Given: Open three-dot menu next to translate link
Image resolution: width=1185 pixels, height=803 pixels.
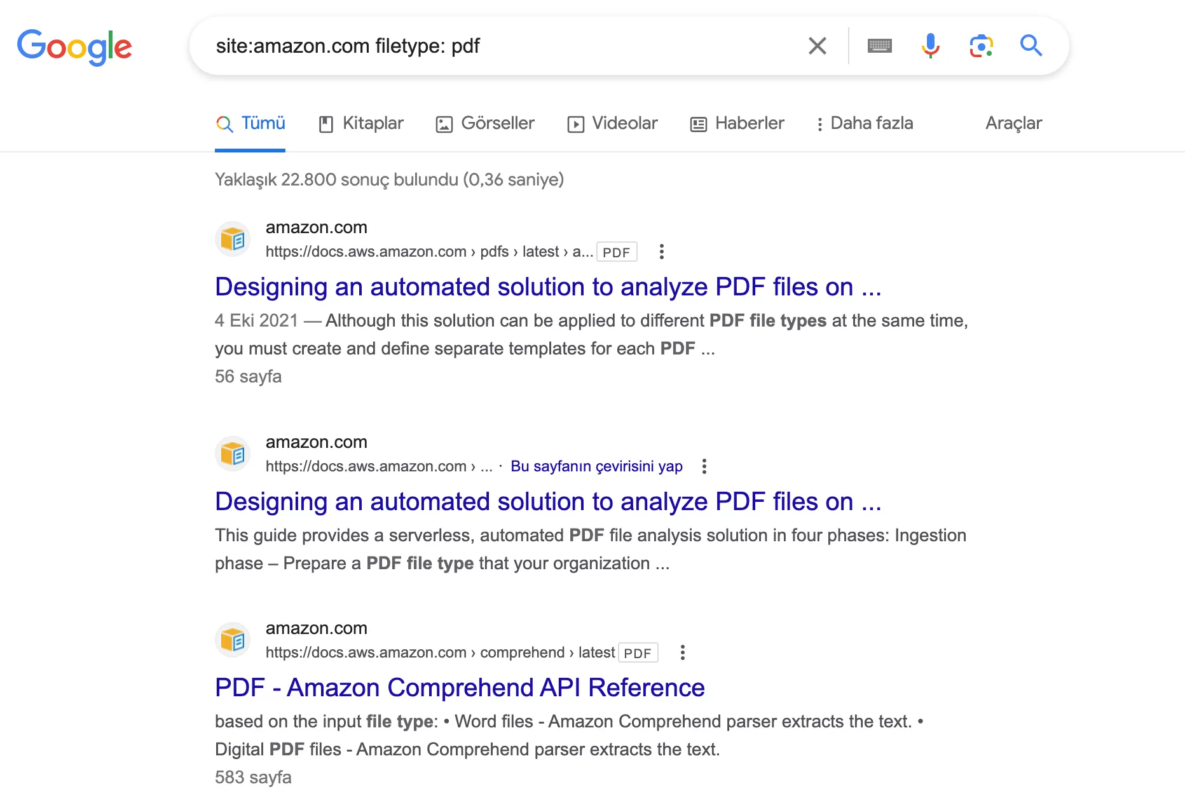Looking at the screenshot, I should coord(704,466).
